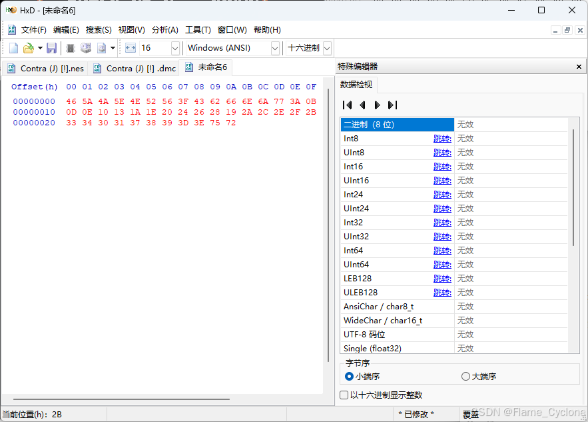Open the Windows (ANSI) encoding dropdown
Screen dimensions: 588x422
pyautogui.click(x=275, y=47)
